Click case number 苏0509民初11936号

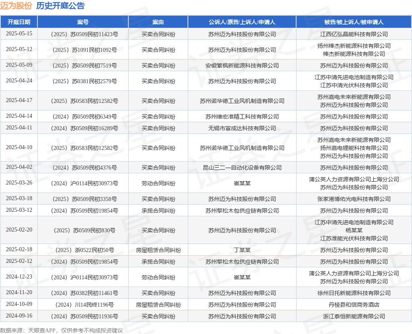coord(94,317)
